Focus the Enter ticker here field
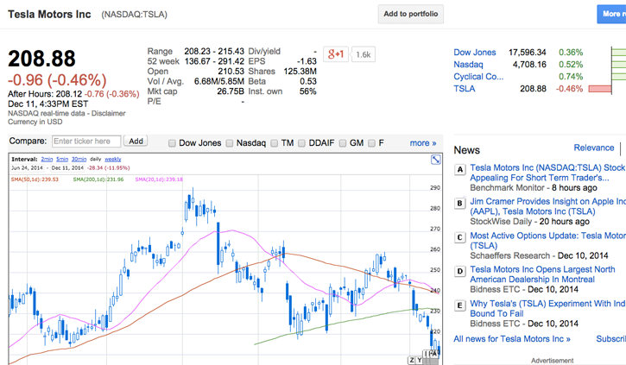 86,142
